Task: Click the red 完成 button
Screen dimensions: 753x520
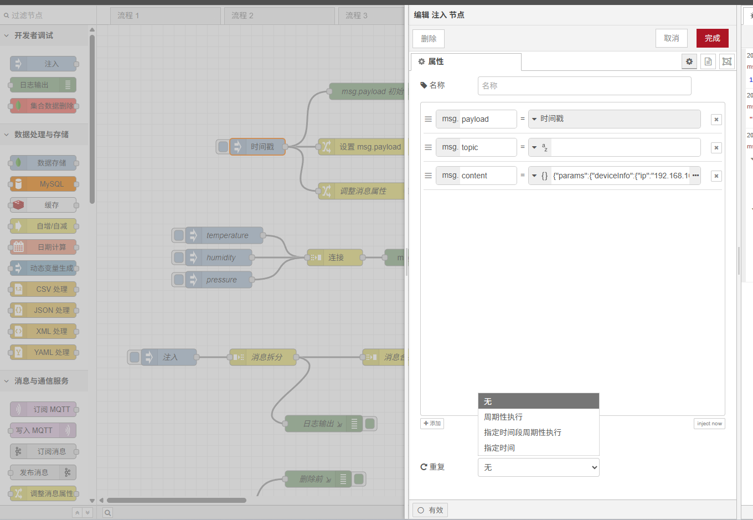Action: (x=712, y=38)
